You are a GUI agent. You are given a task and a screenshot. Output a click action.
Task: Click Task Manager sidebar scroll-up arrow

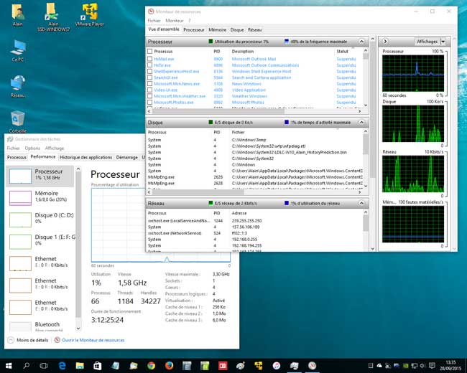78,169
